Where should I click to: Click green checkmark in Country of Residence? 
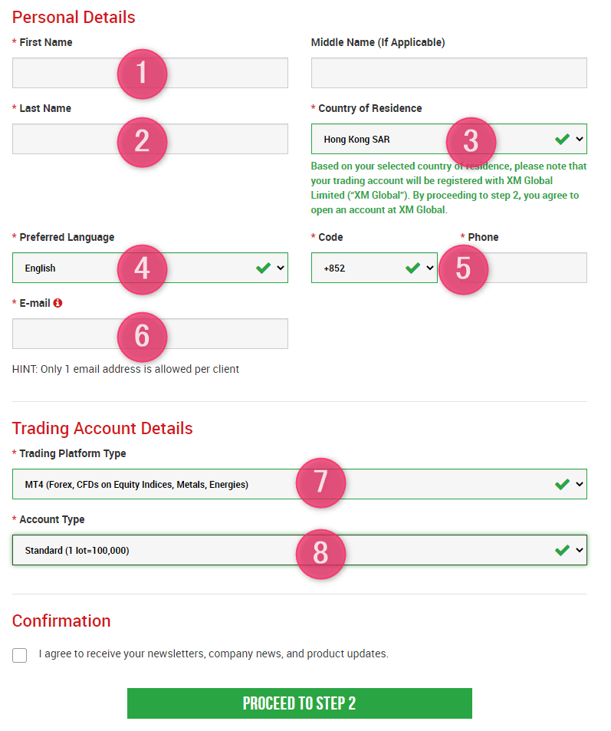(562, 139)
